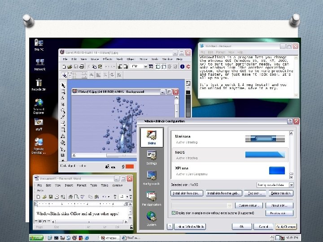Click the Cut scissors icon in Corel PHOTO-PAINT

coord(88,67)
